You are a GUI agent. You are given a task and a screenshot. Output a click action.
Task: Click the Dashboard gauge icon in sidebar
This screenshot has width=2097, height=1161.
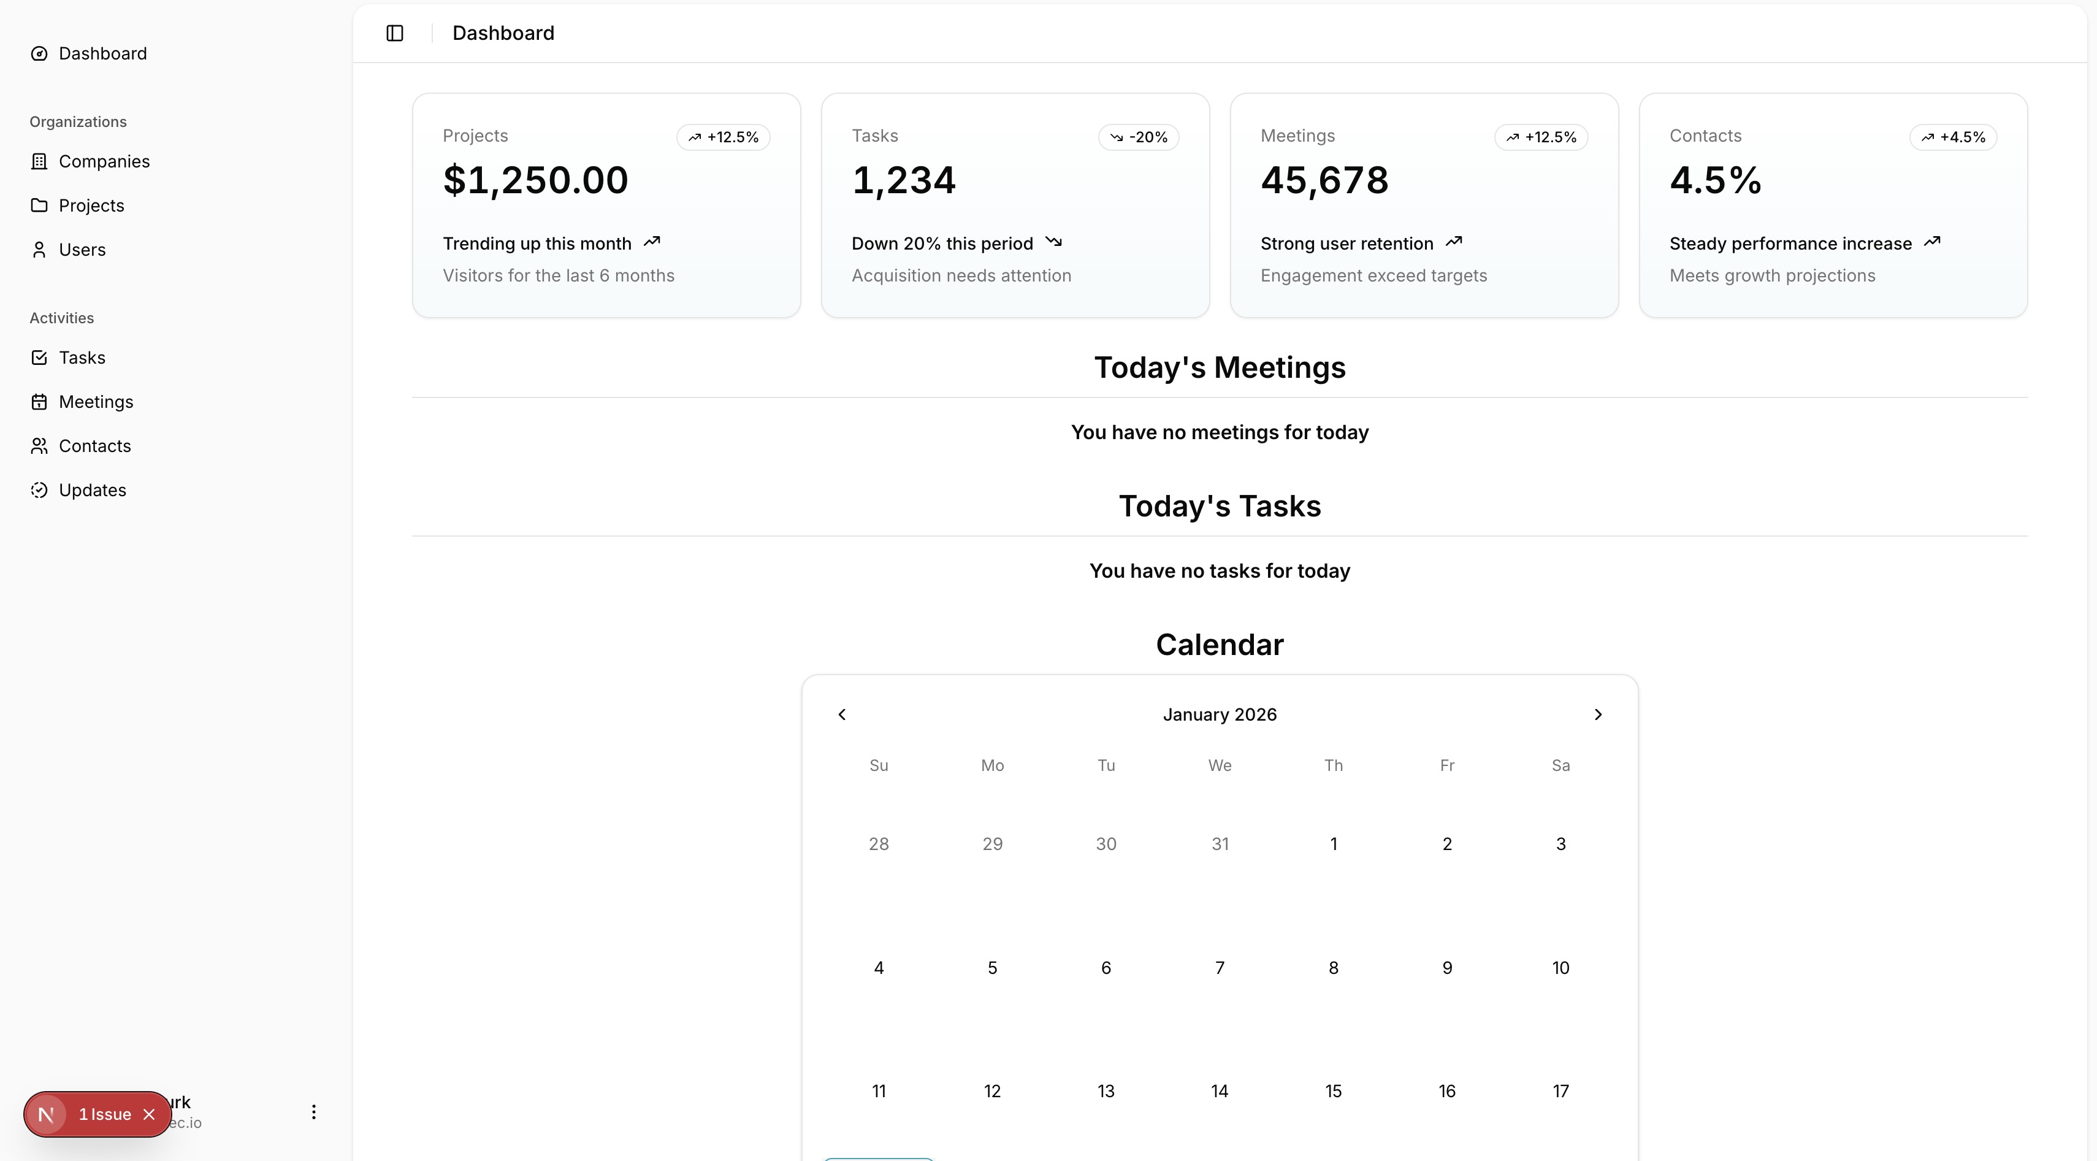pos(39,54)
